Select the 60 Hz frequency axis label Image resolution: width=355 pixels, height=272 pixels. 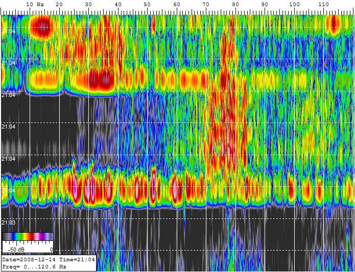click(177, 4)
